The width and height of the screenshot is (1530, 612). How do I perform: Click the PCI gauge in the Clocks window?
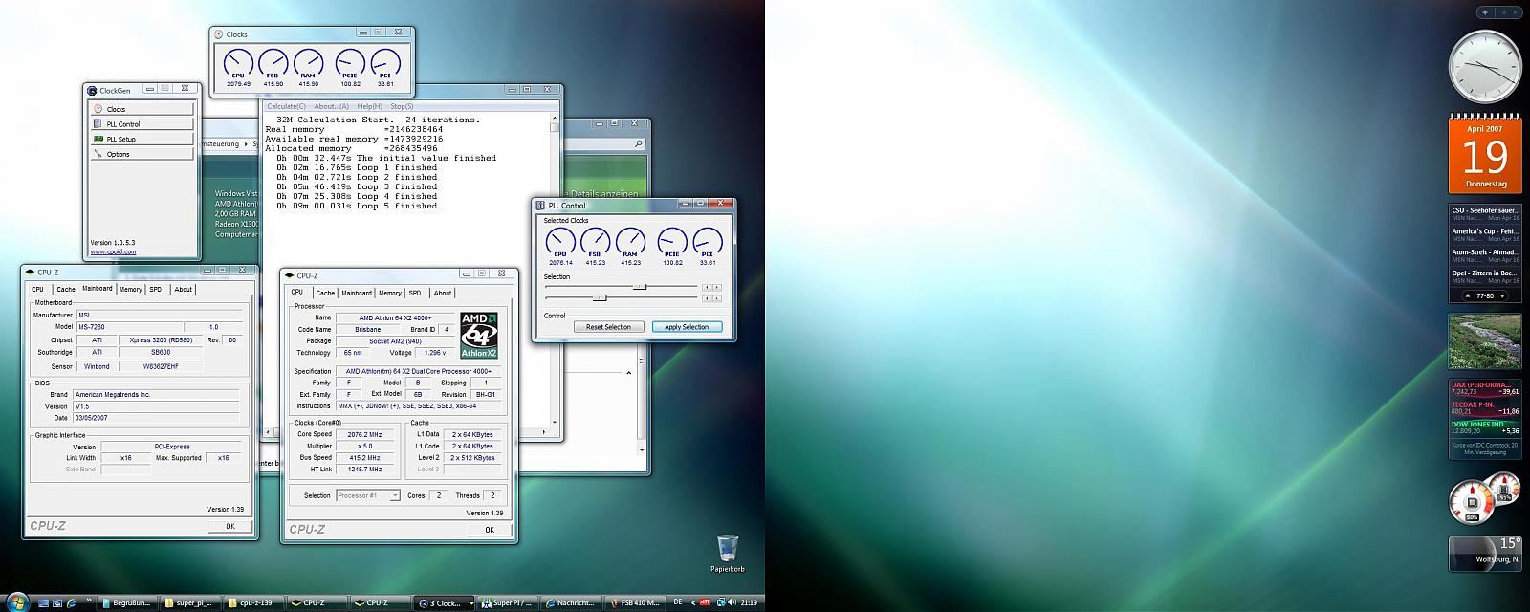click(x=385, y=67)
